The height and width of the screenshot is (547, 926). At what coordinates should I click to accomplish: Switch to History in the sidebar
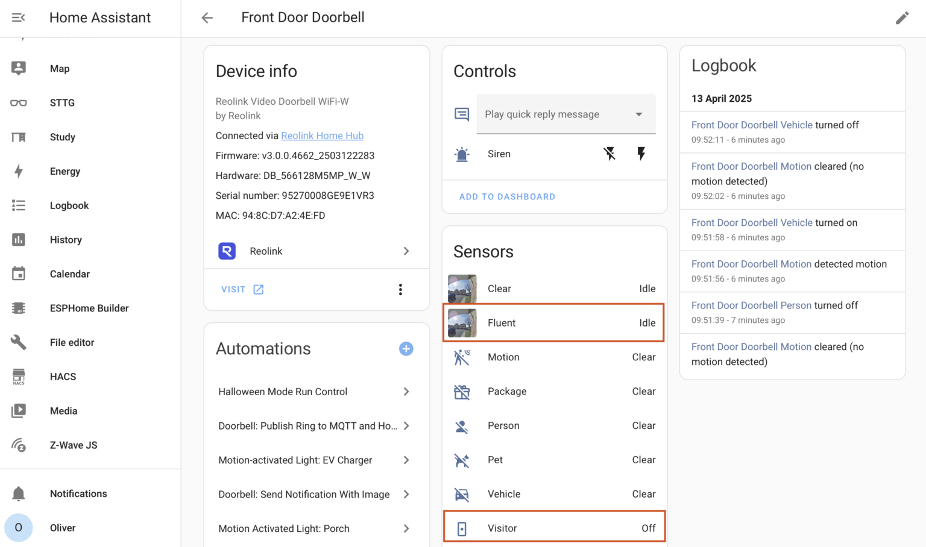click(x=65, y=240)
